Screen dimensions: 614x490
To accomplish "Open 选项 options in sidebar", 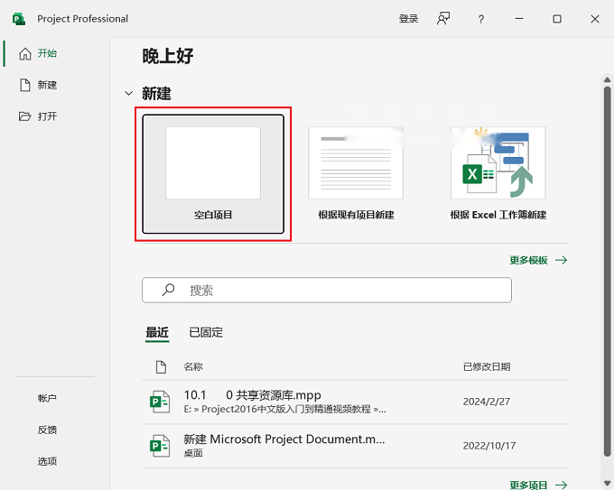I will [x=47, y=461].
